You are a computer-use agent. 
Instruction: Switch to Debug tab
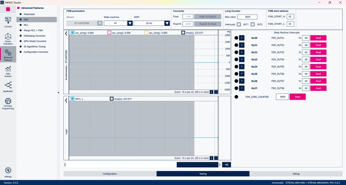click(296, 174)
